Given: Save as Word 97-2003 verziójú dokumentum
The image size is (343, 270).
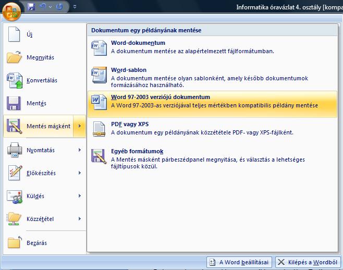Looking at the screenshot, I should point(212,104).
